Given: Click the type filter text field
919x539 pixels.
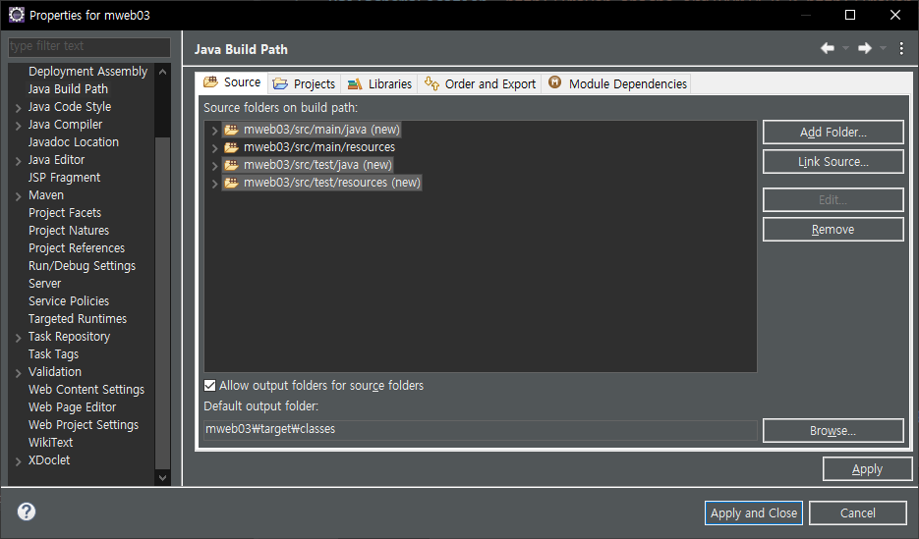Looking at the screenshot, I should click(89, 46).
